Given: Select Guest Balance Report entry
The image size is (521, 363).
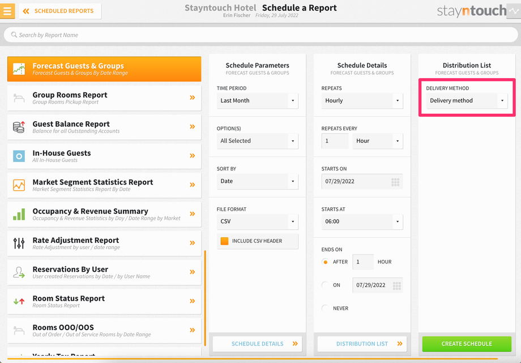Looking at the screenshot, I should [x=104, y=127].
